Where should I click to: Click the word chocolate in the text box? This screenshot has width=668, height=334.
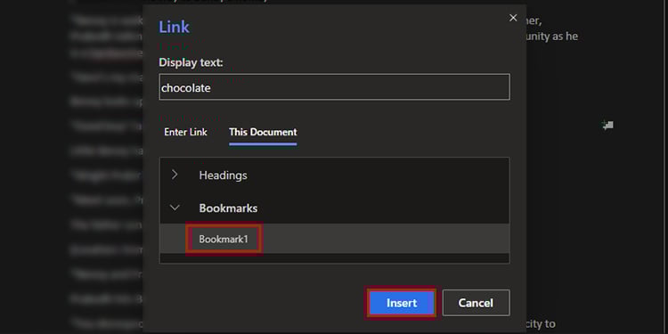[x=186, y=88]
